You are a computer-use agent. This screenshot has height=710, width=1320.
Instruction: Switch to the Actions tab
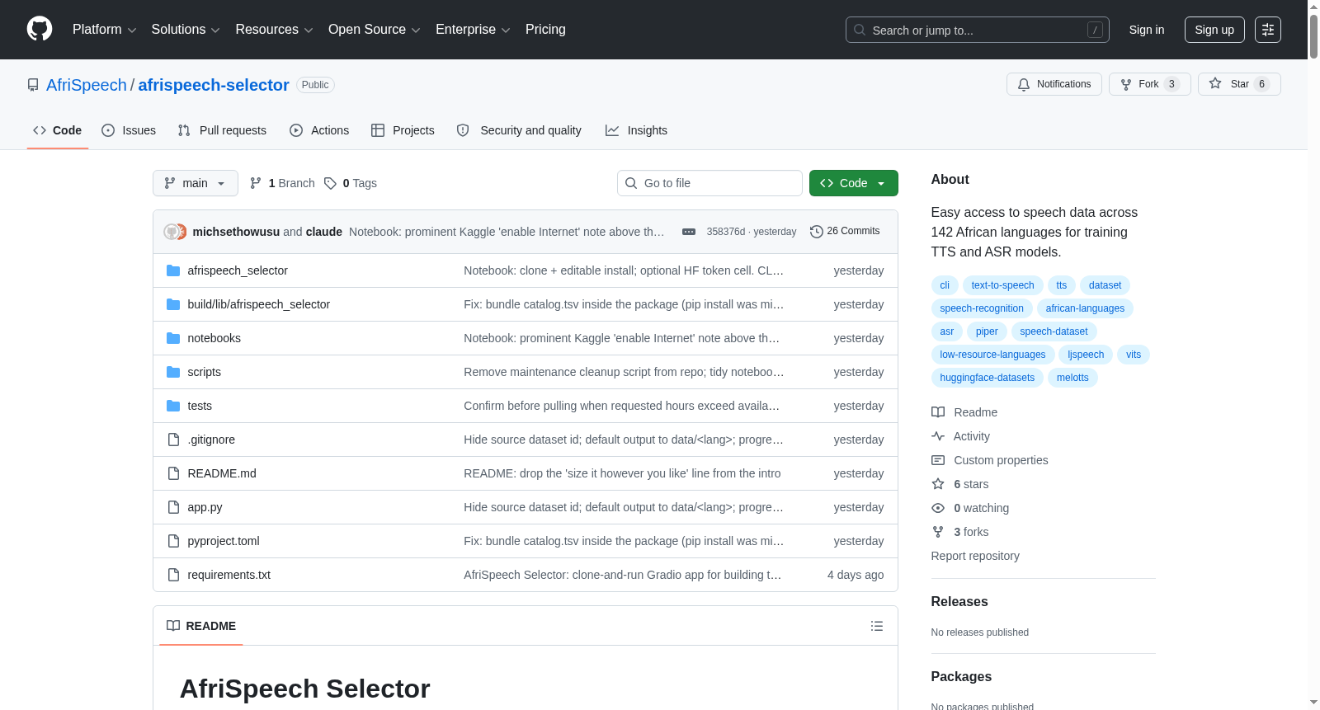coord(319,130)
